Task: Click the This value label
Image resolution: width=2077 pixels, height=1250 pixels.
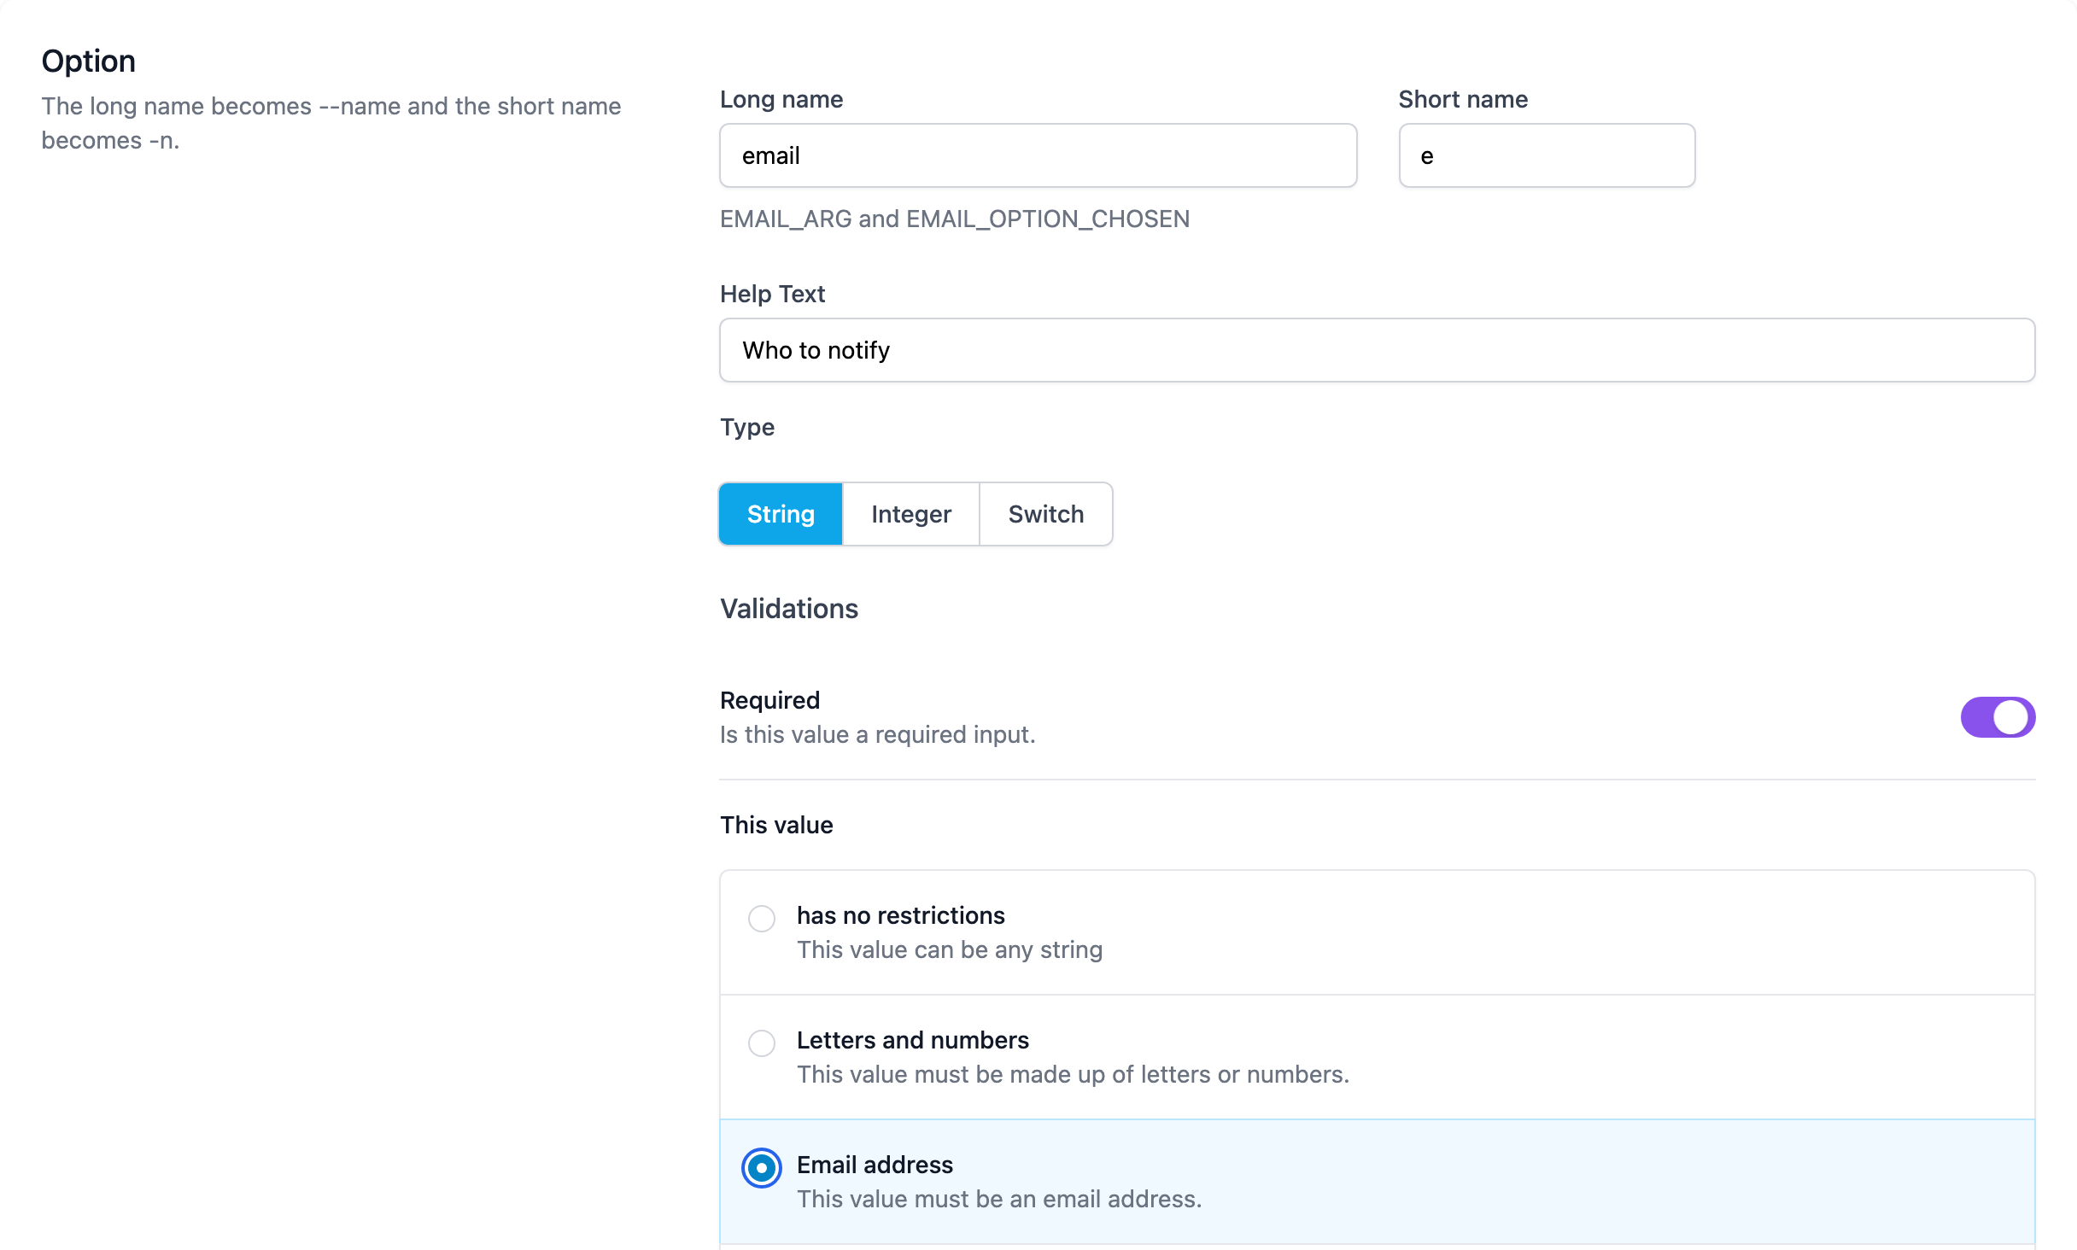Action: click(x=776, y=825)
